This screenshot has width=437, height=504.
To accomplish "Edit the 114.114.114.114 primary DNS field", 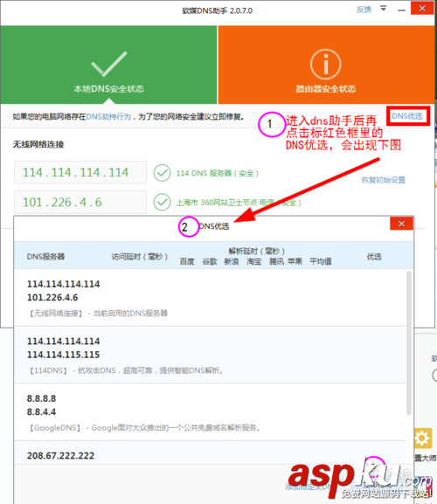I will pos(80,173).
